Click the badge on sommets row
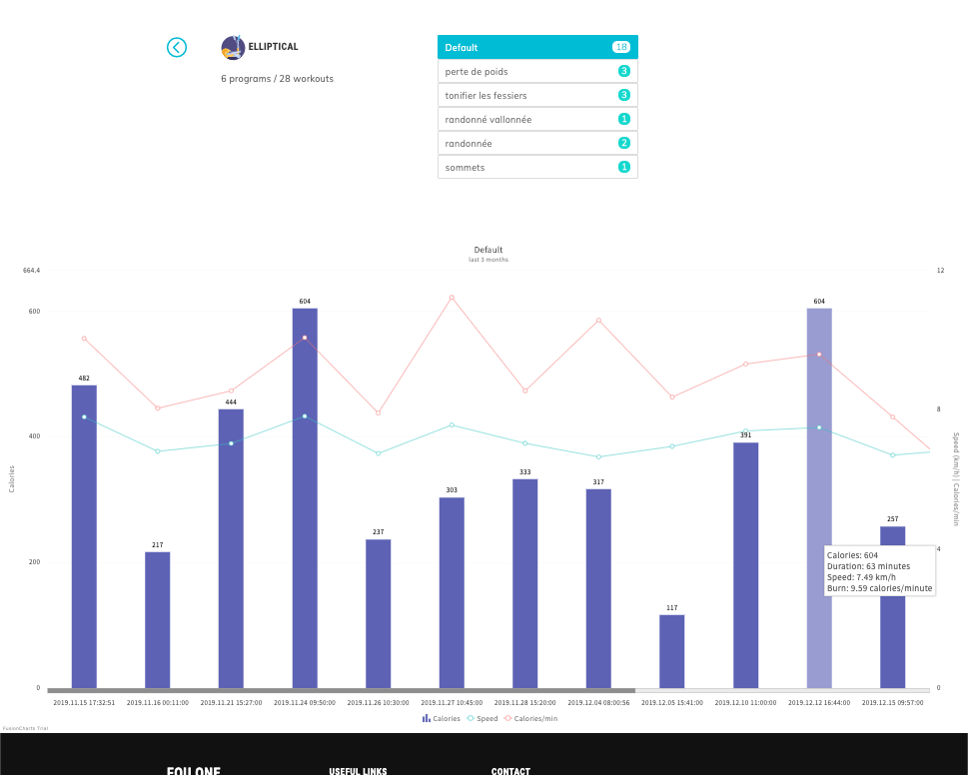 click(624, 167)
